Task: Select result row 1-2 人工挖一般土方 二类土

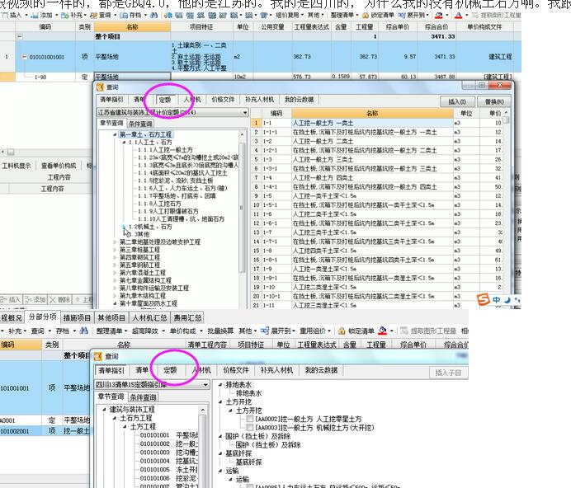Action: tap(377, 141)
